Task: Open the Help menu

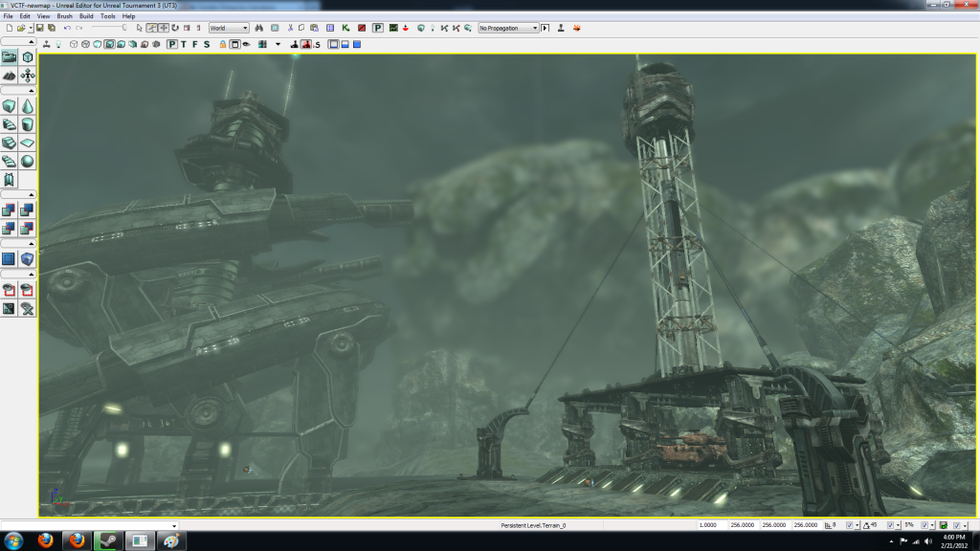Action: (x=129, y=16)
